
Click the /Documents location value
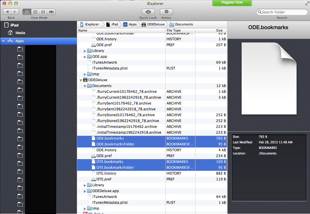click(x=268, y=153)
